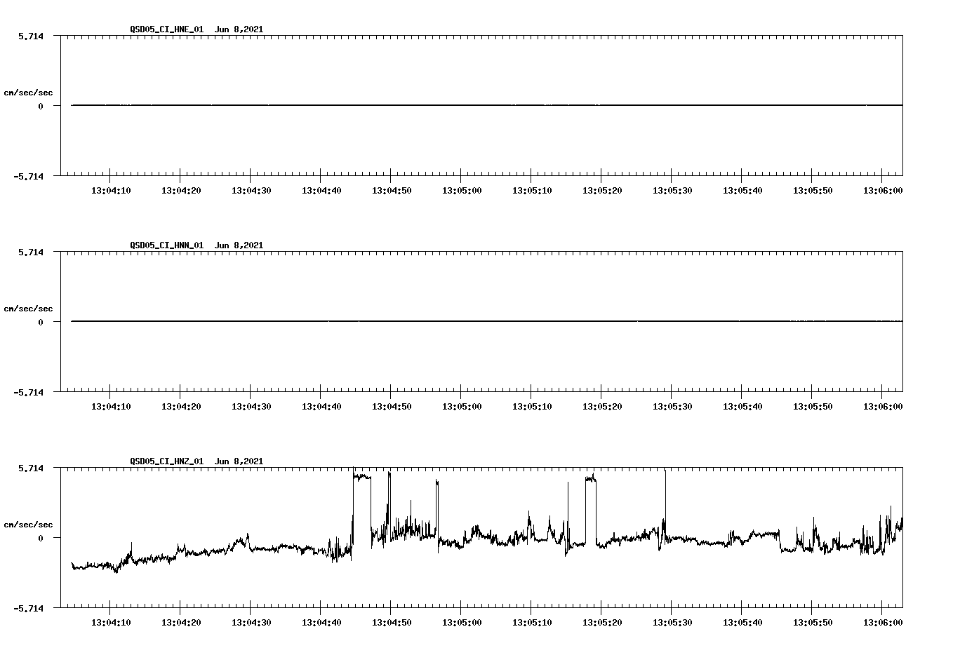The width and height of the screenshot is (953, 648).
Task: Click the 5.714 top label of HNE plot
Action: (x=31, y=36)
